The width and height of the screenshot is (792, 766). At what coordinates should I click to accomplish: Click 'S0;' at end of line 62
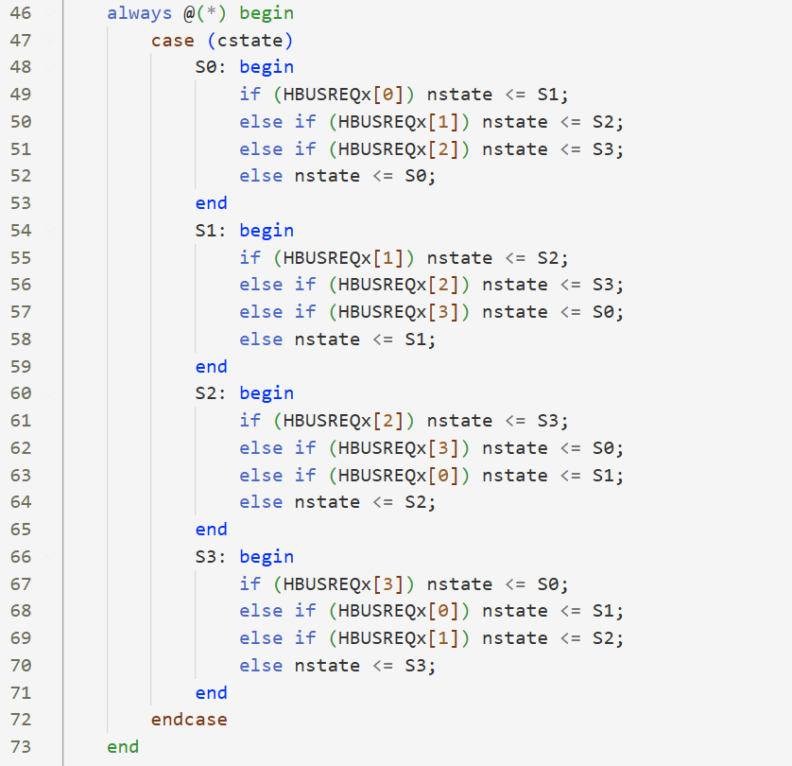click(x=608, y=447)
